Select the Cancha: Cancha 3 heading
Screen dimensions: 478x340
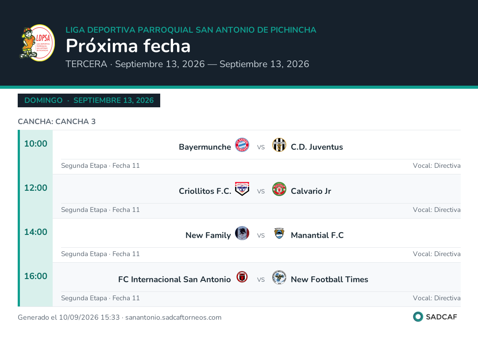(57, 121)
